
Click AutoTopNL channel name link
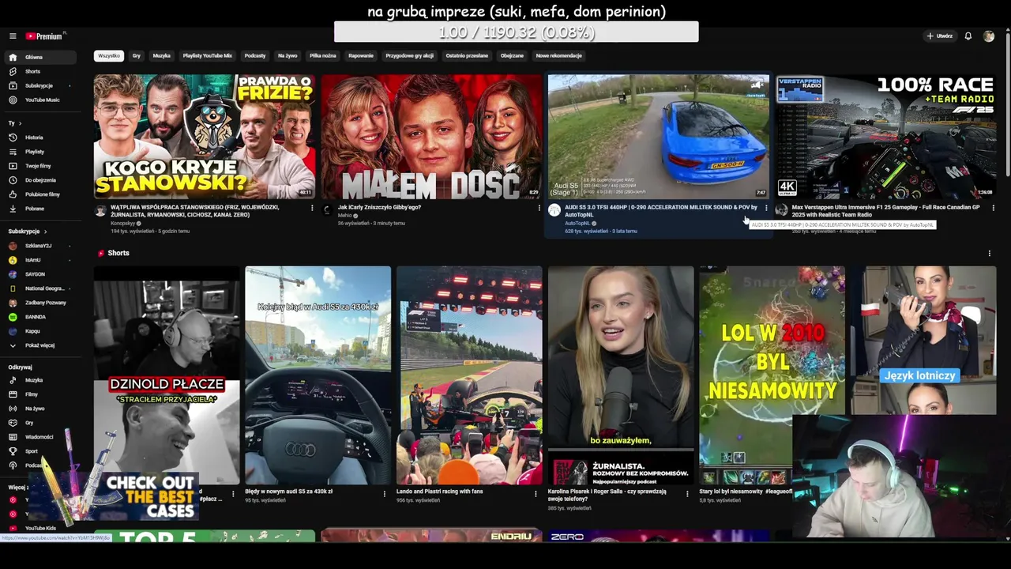point(577,223)
